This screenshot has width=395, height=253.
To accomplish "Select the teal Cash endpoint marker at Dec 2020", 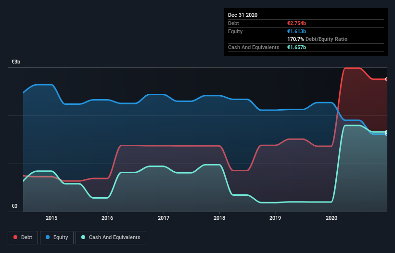I will (x=387, y=132).
